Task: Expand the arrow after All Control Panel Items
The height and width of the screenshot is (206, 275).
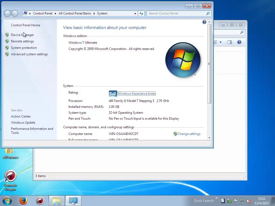Action: 94,13
